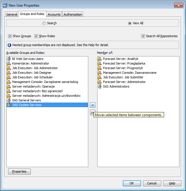This screenshot has width=186, height=191.
Task: Confirm with the OK button
Action: (x=132, y=183)
